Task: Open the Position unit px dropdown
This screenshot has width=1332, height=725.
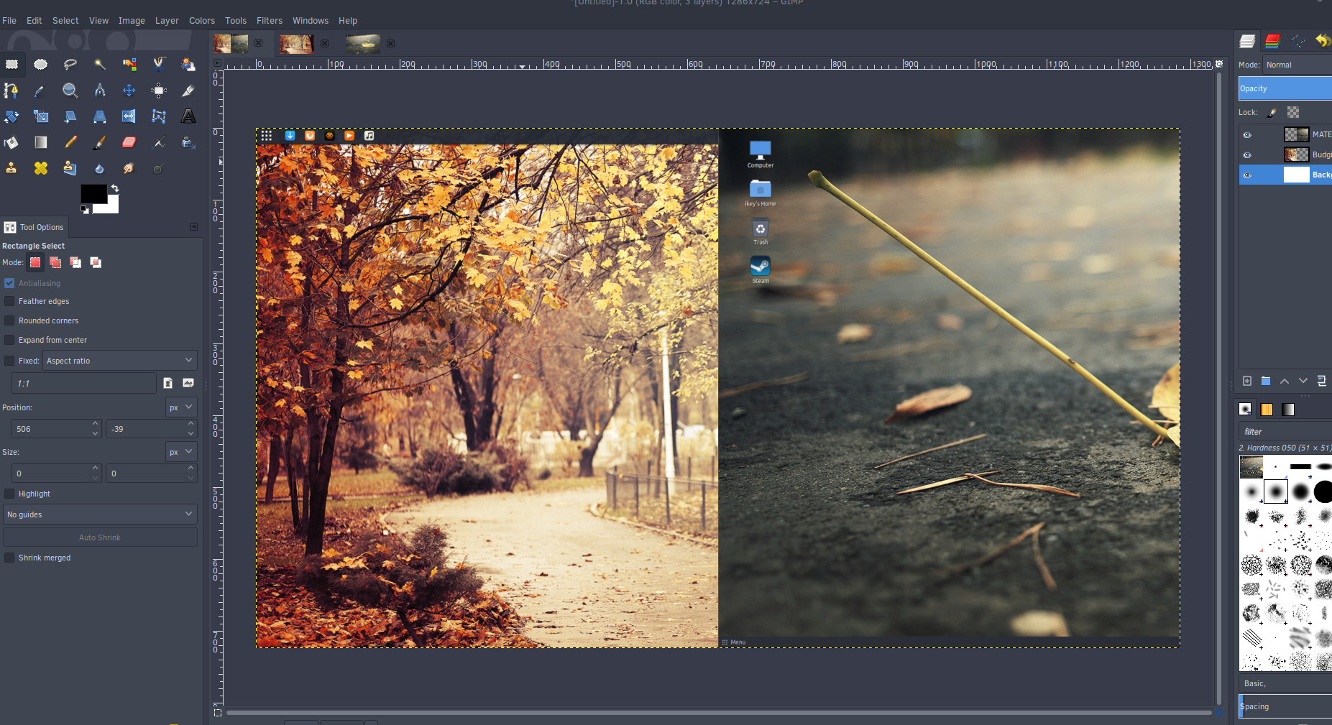Action: [x=181, y=407]
